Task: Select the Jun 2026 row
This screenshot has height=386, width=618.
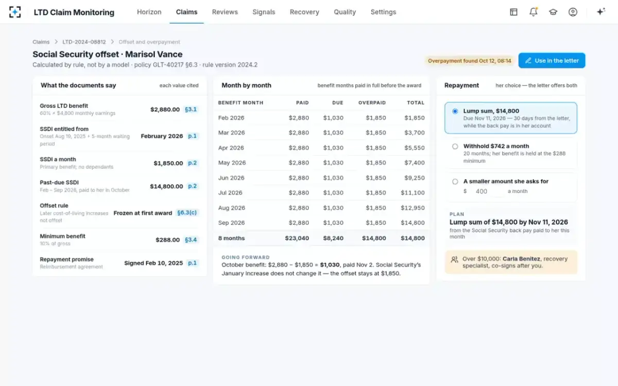Action: click(x=321, y=178)
